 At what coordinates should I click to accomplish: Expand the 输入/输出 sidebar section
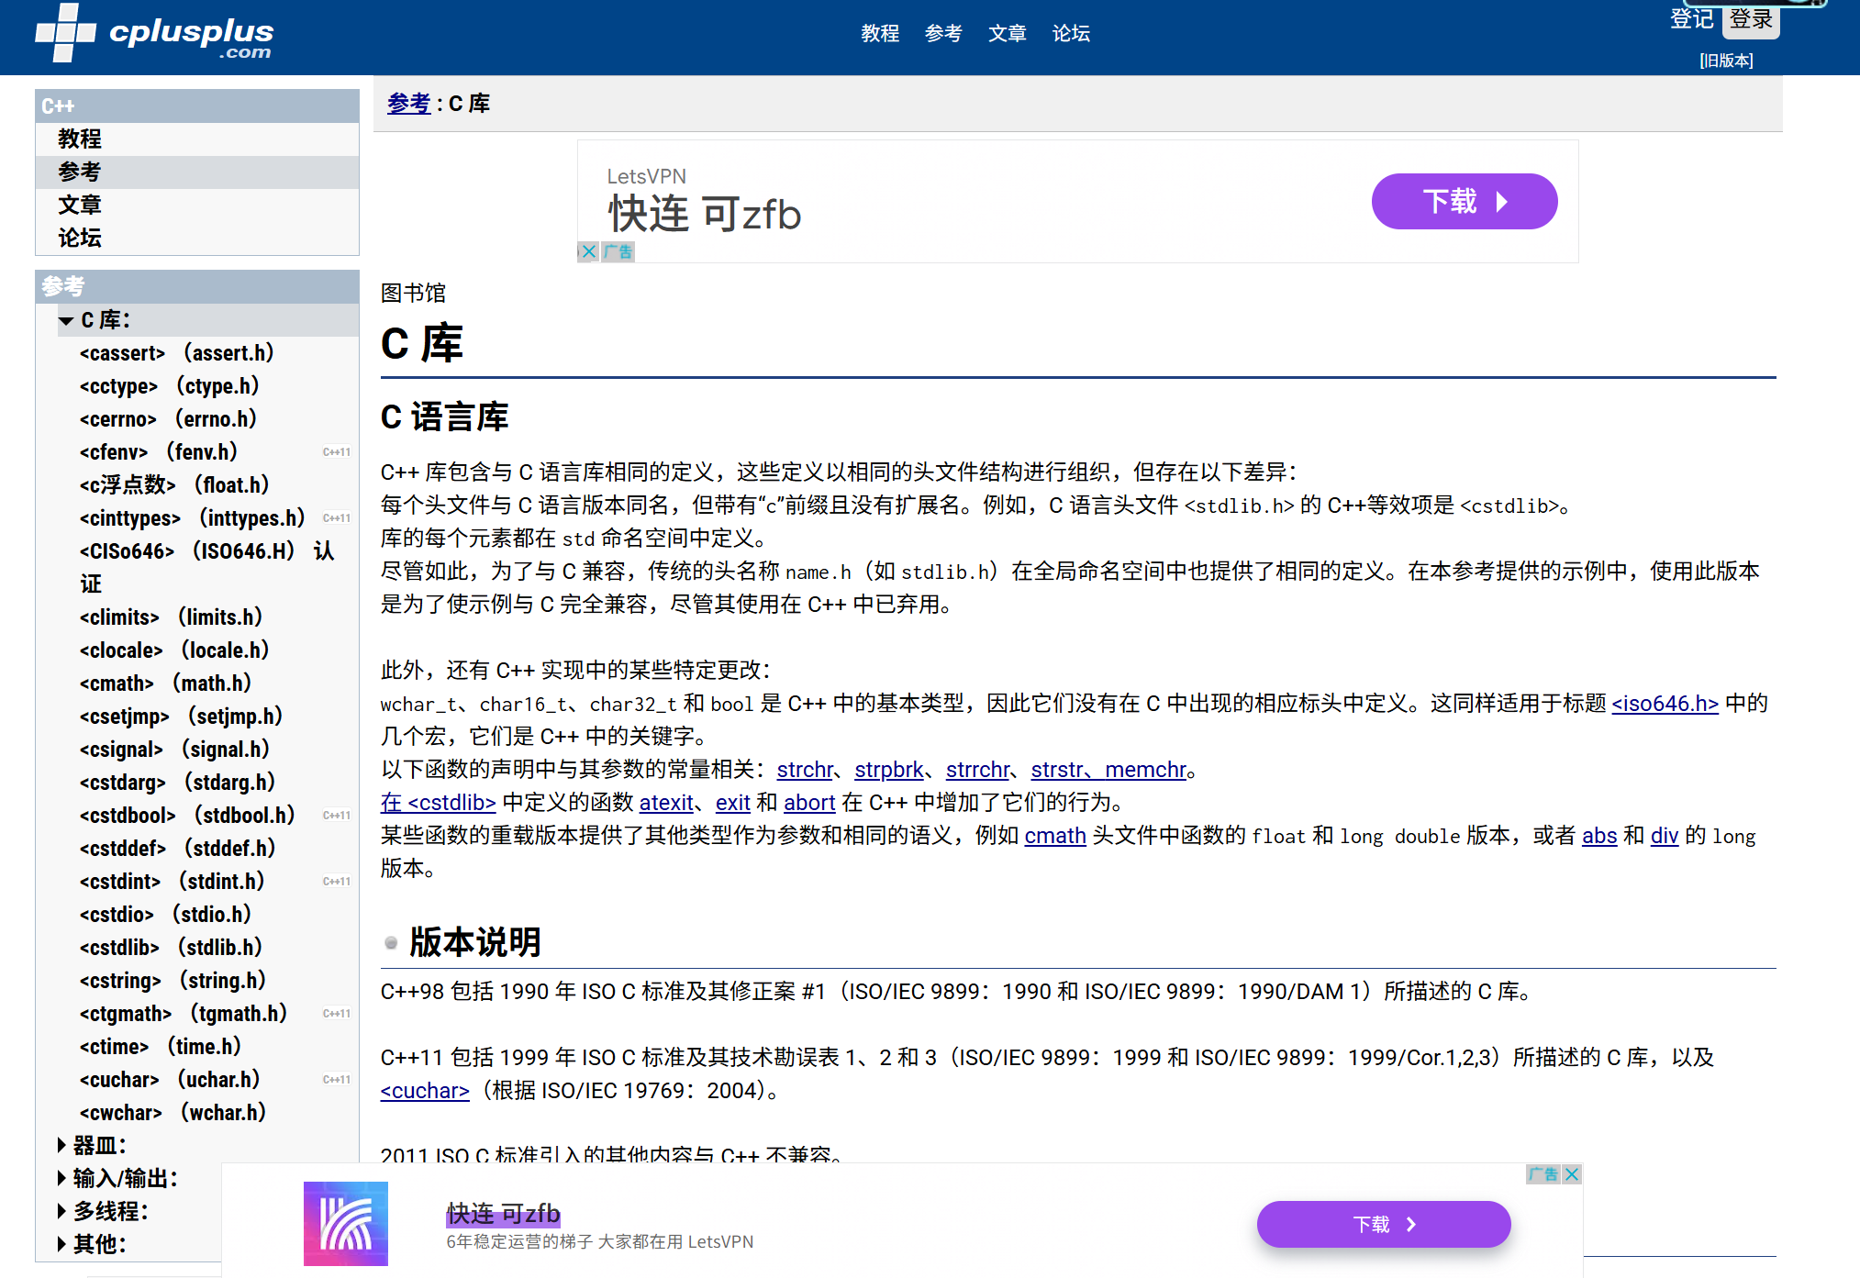pyautogui.click(x=61, y=1178)
